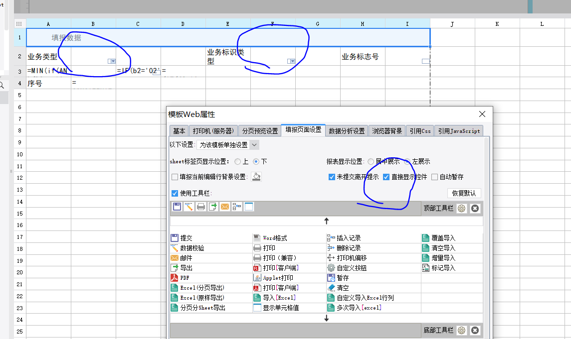Clear the 底部工具栏 with its X icon
Viewport: 571px width, 339px height.
[x=475, y=330]
